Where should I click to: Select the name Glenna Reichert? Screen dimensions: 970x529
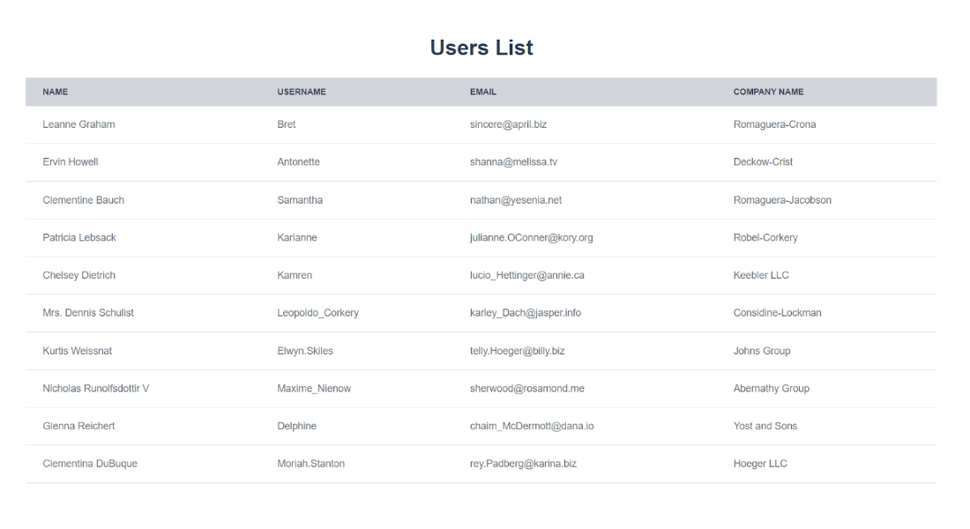[x=78, y=427]
